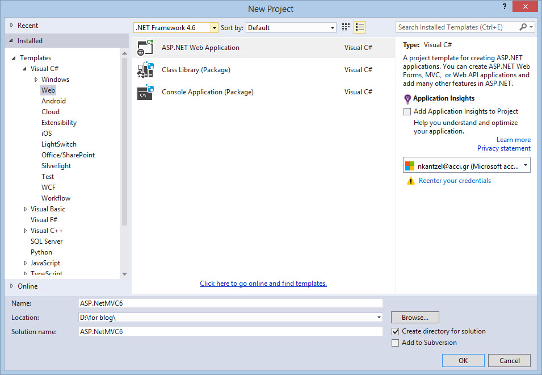542x375 pixels.
Task: Collapse the Installed section
Action: [x=11, y=41]
